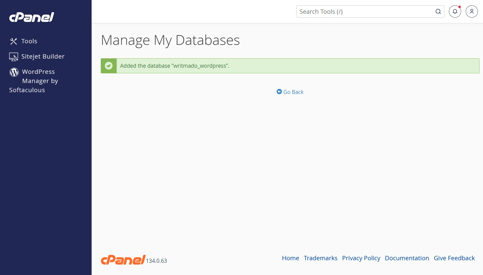Open notifications bell icon

(x=455, y=11)
